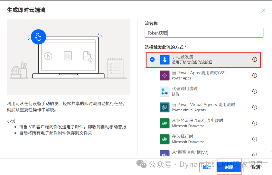The width and height of the screenshot is (272, 175).
Task: Click the 跳过 button
Action: [x=207, y=167]
